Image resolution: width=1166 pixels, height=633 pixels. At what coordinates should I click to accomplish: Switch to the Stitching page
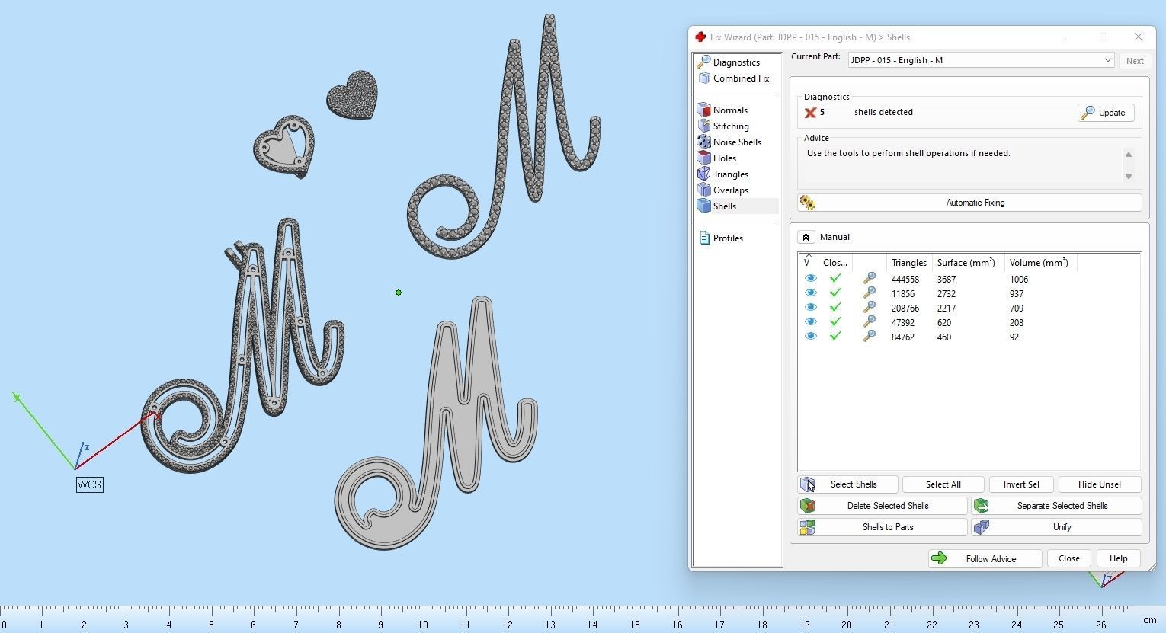pyautogui.click(x=722, y=126)
